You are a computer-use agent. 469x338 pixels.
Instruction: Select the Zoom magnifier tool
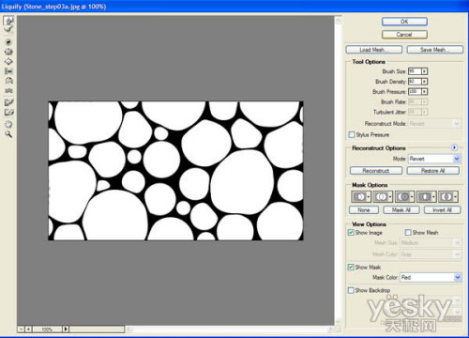[x=8, y=134]
